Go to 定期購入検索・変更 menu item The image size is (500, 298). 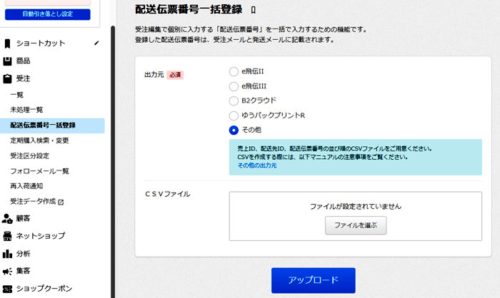[x=39, y=140]
